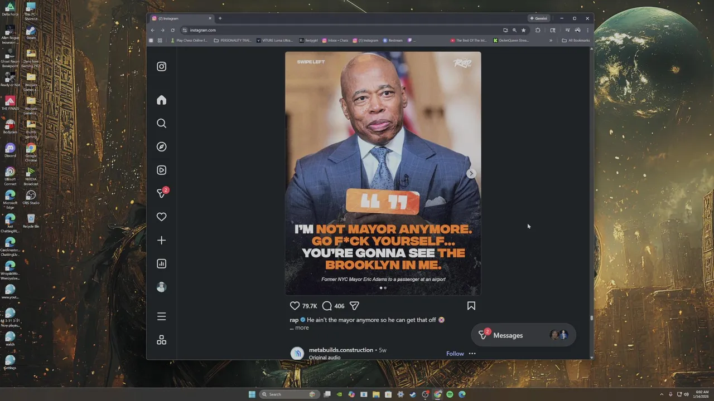Viewport: 714px width, 401px height.
Task: Open the More hamburger menu in sidebar
Action: 161,316
